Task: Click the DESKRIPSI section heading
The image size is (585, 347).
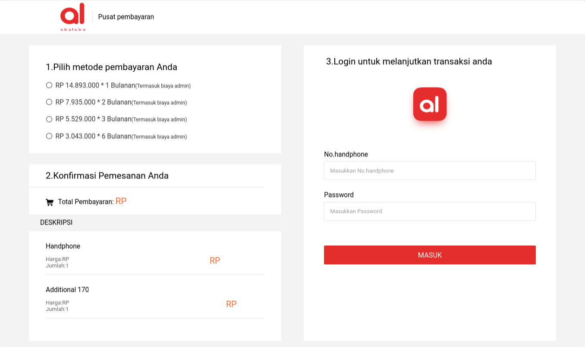Action: click(x=56, y=222)
